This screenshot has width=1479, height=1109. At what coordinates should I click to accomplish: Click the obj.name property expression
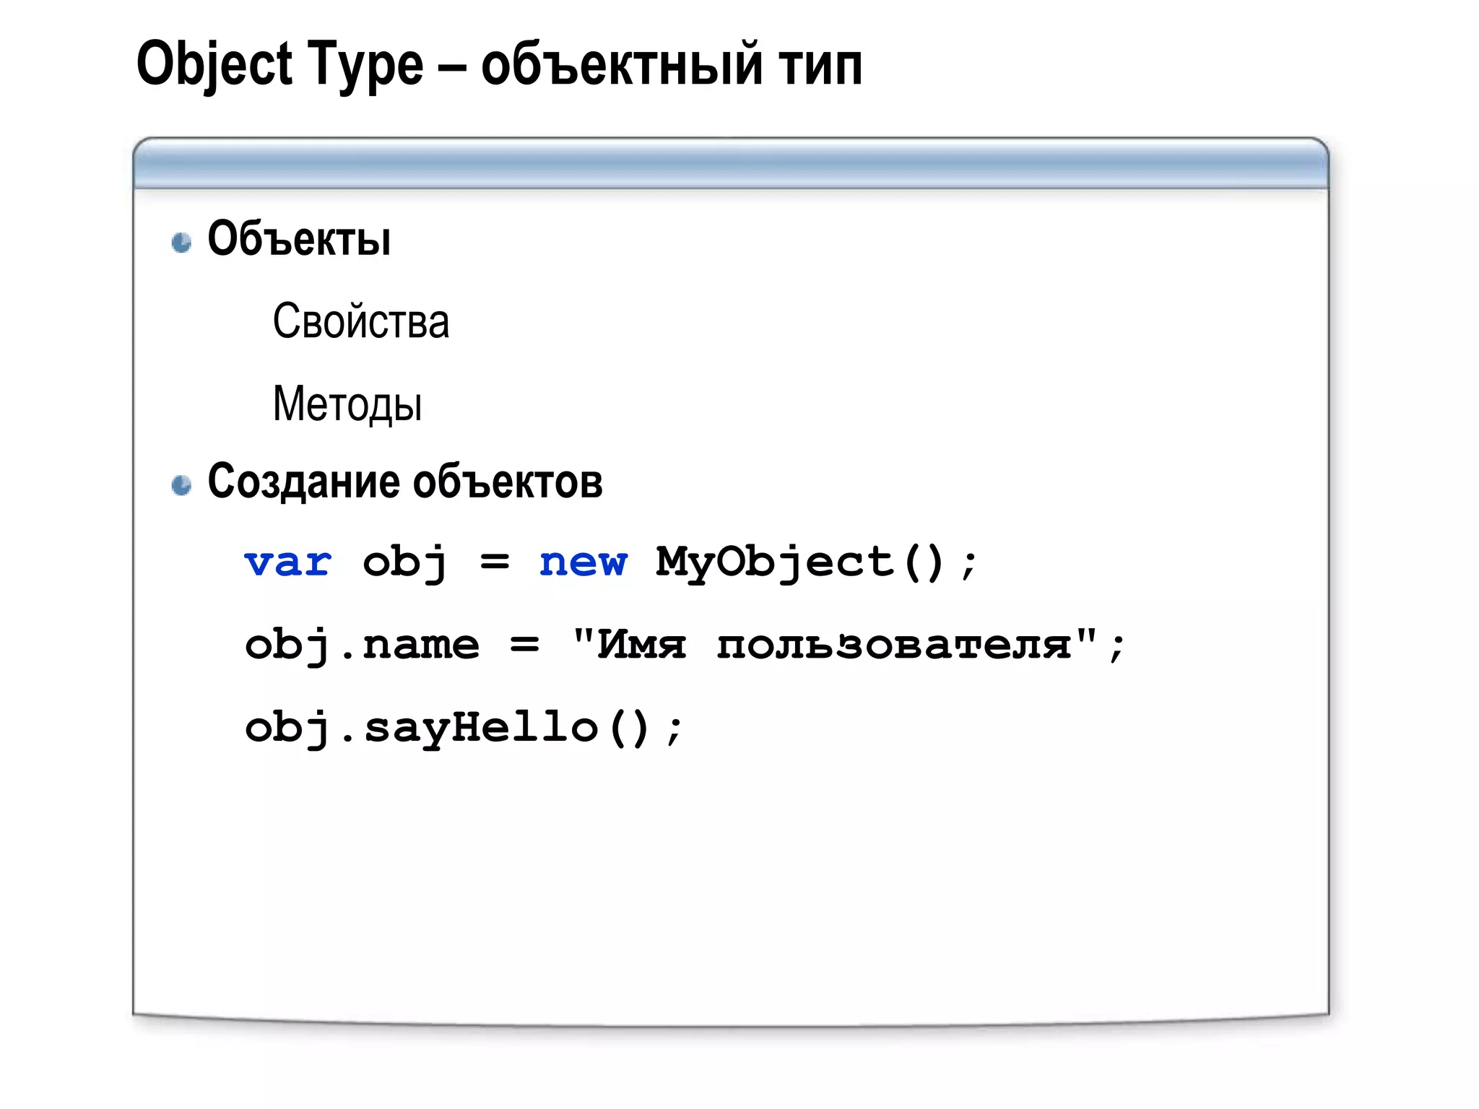pyautogui.click(x=361, y=645)
